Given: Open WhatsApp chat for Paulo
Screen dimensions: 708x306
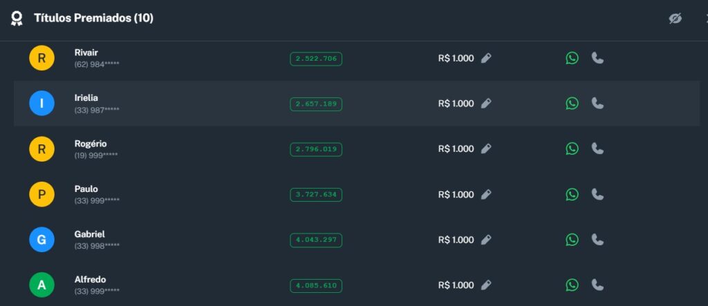Looking at the screenshot, I should [x=572, y=195].
